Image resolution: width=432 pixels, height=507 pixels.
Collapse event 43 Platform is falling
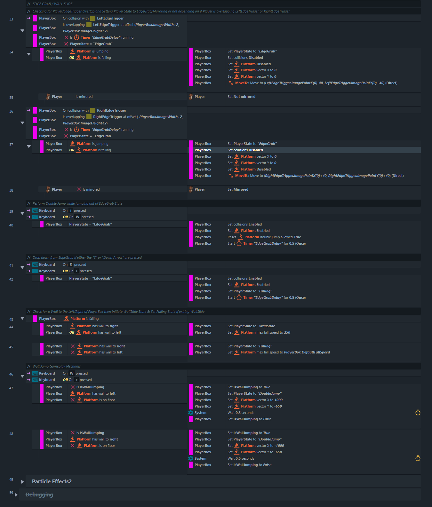(22, 318)
